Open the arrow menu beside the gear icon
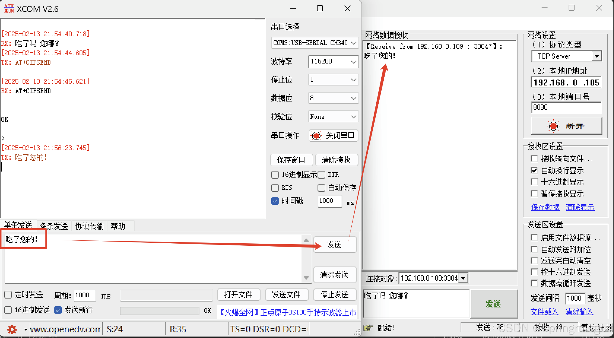Screen dimensions: 614x338 click(26, 329)
